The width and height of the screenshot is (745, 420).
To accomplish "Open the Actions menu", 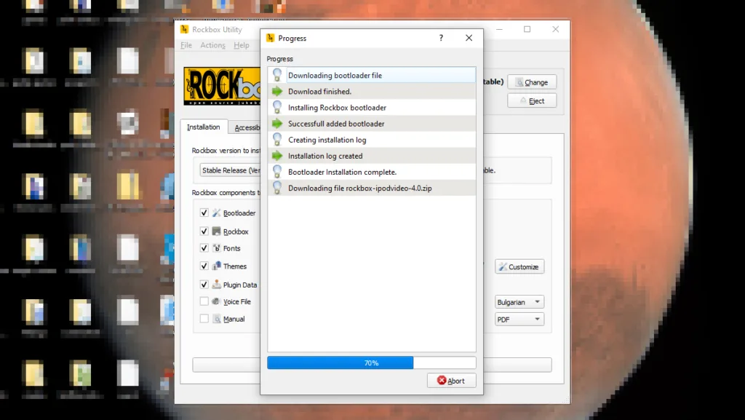I will 212,45.
